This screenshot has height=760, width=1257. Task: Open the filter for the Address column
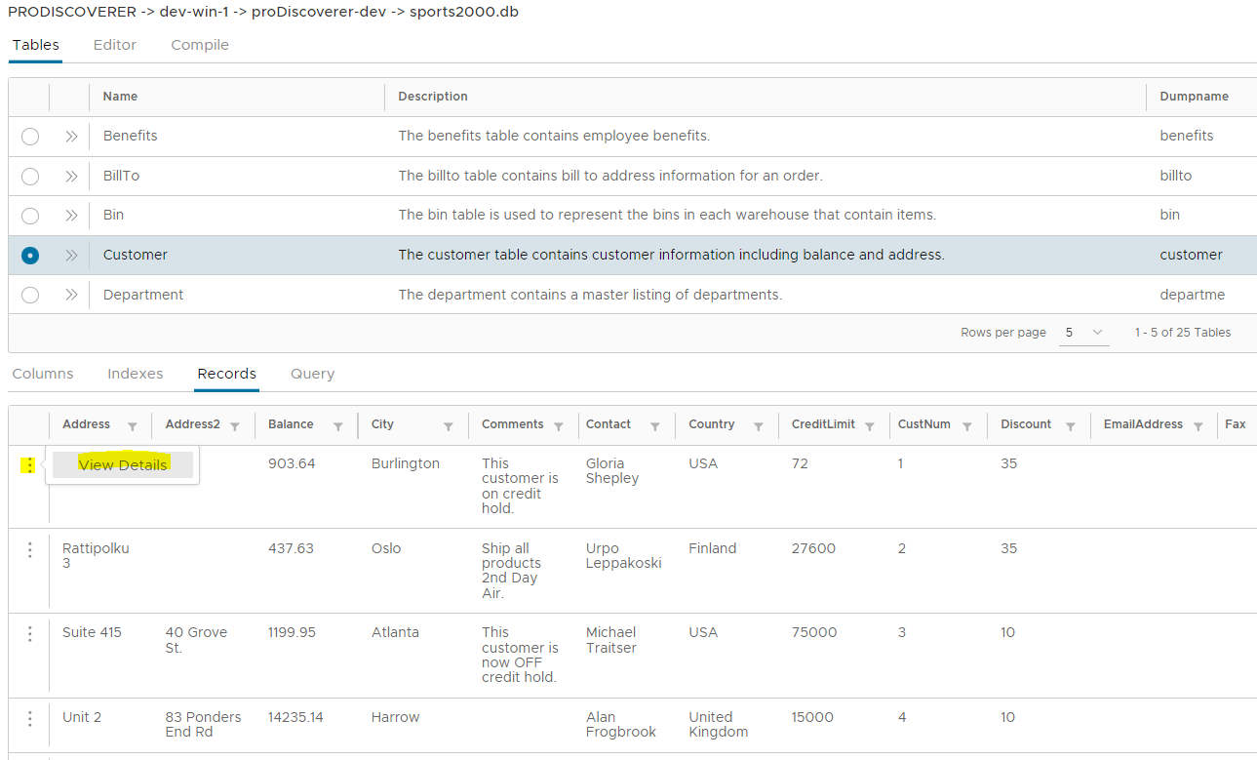pyautogui.click(x=134, y=425)
